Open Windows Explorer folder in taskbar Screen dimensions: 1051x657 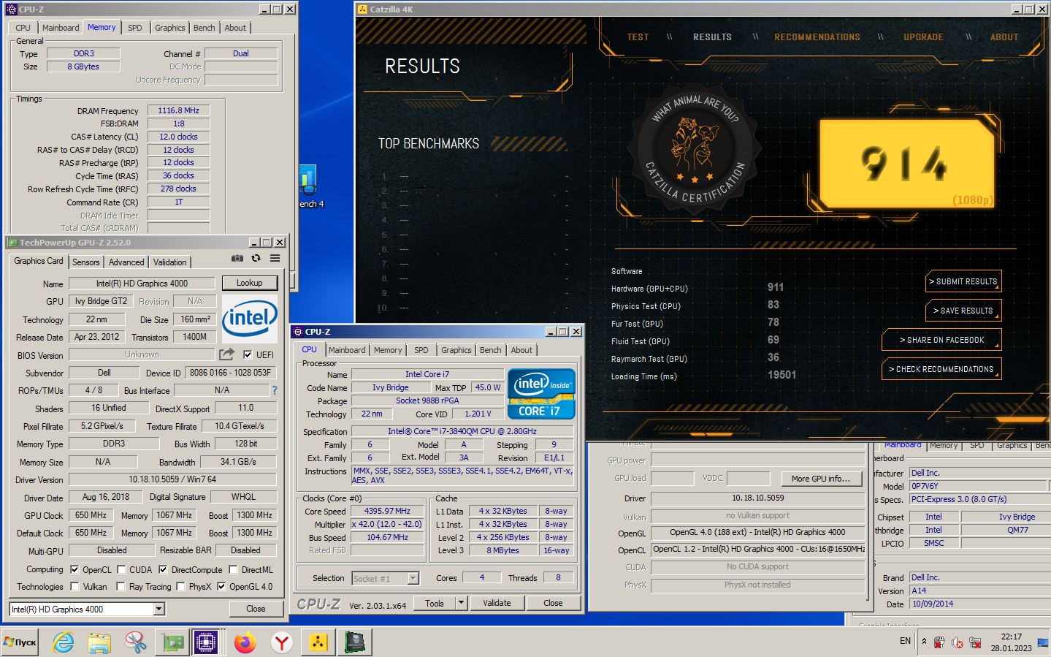point(99,642)
